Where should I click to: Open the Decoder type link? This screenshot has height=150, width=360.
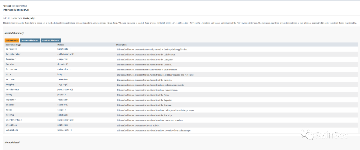pos(10,64)
